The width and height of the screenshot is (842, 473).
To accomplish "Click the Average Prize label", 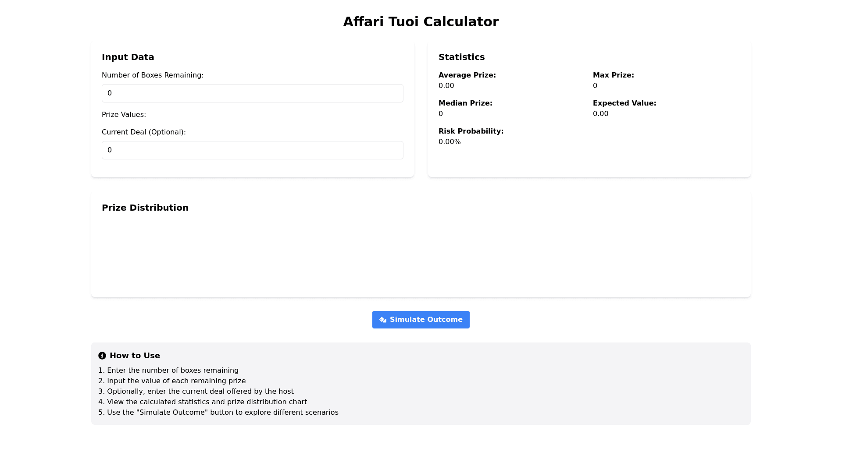I will [467, 75].
